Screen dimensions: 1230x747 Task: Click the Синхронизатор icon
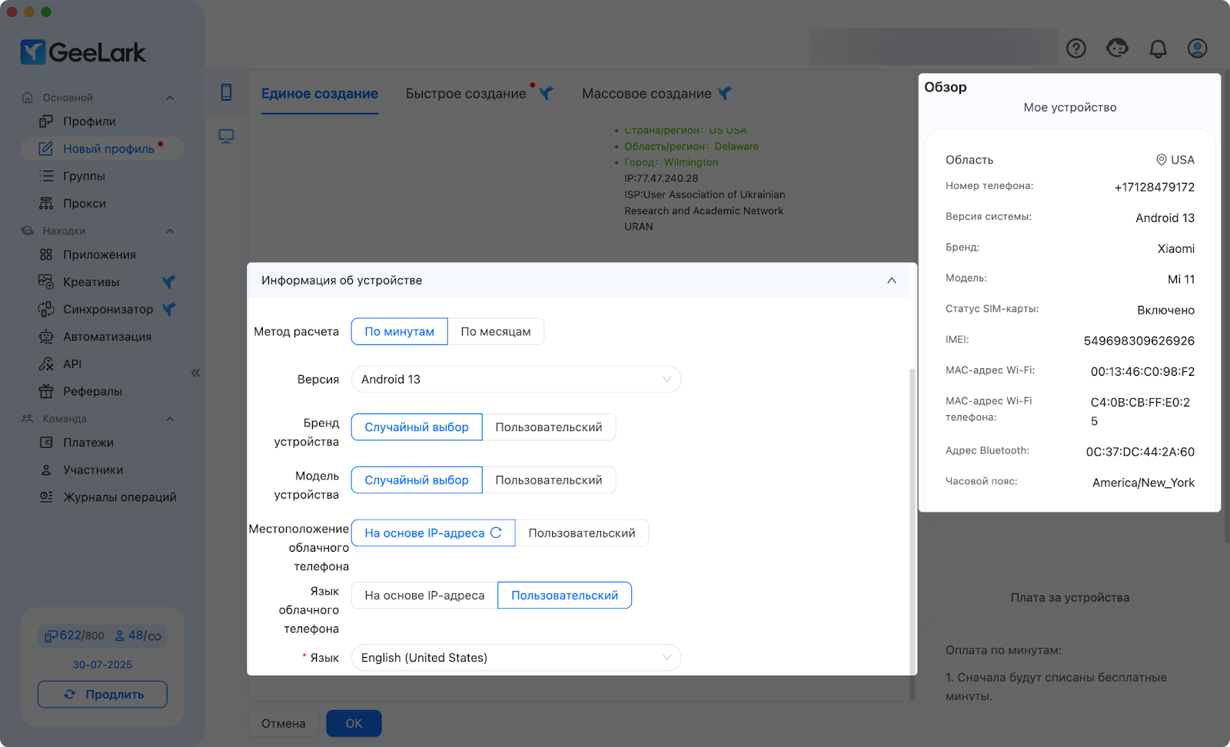click(x=46, y=309)
